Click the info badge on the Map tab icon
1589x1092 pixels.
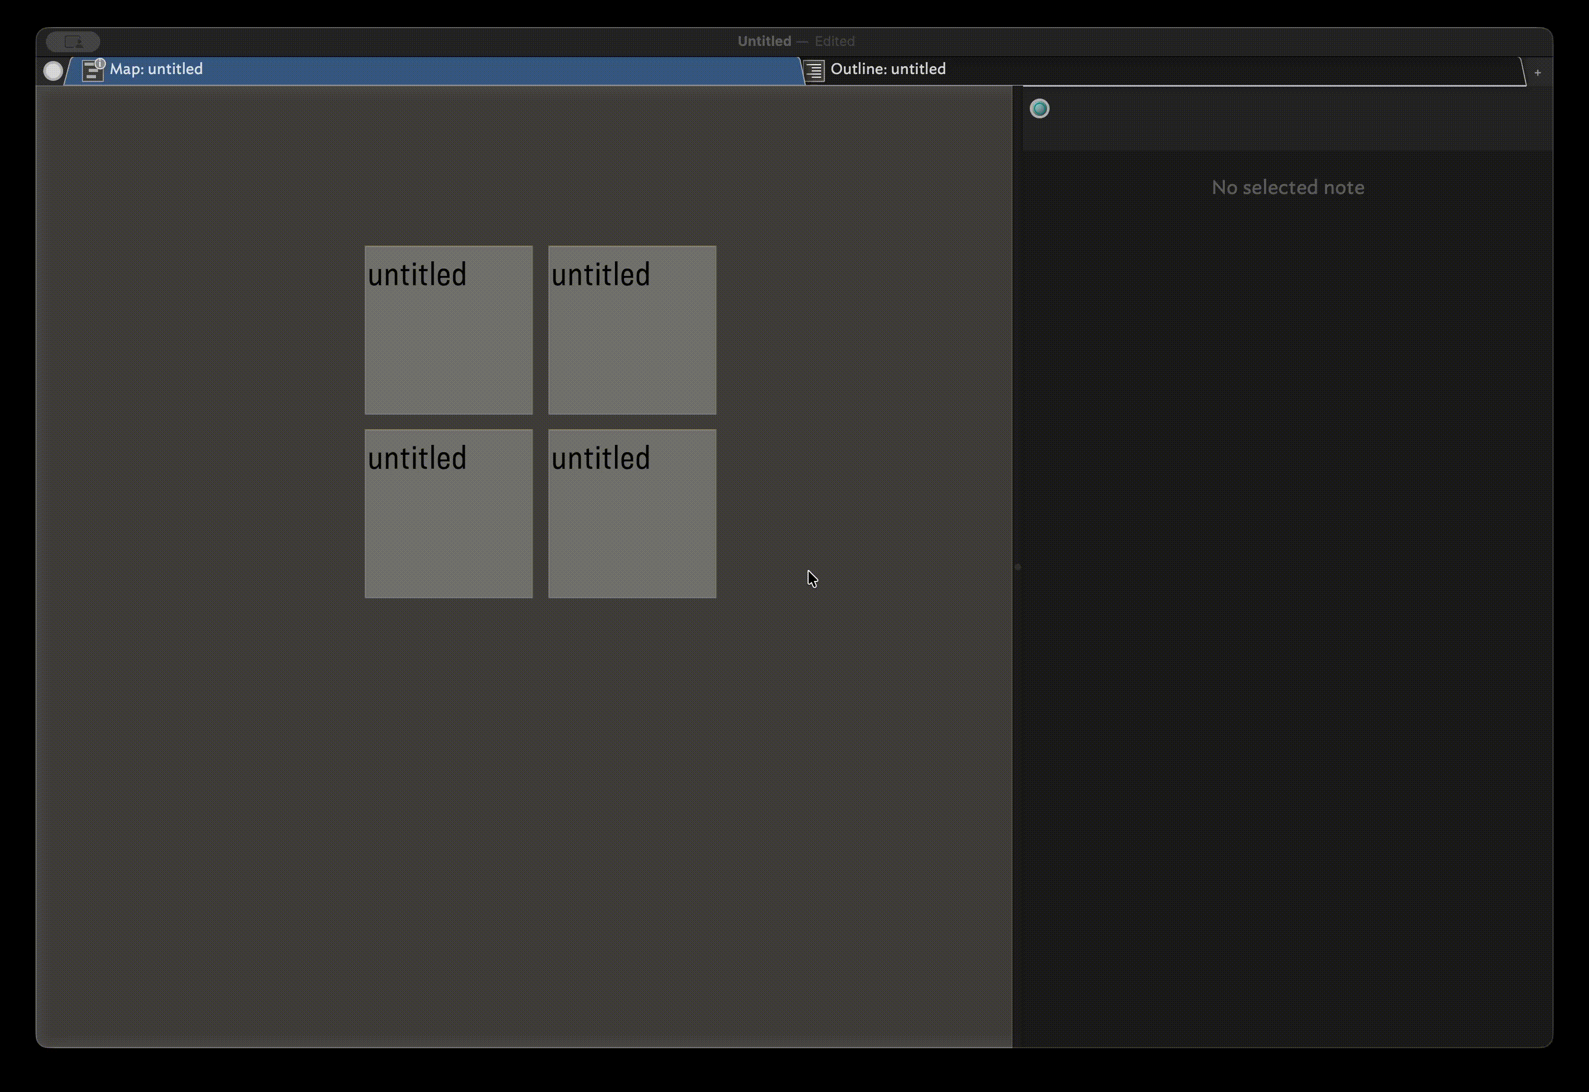[x=101, y=63]
